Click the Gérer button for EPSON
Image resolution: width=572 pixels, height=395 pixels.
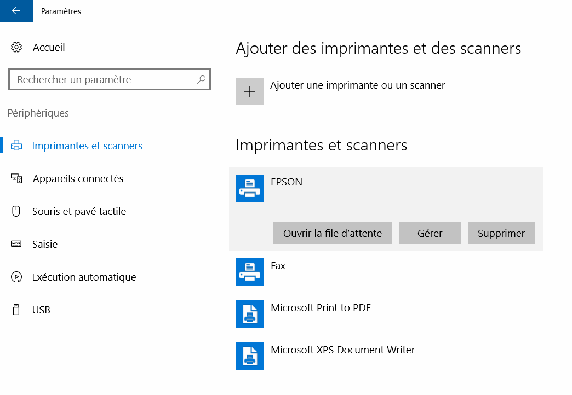click(x=430, y=234)
